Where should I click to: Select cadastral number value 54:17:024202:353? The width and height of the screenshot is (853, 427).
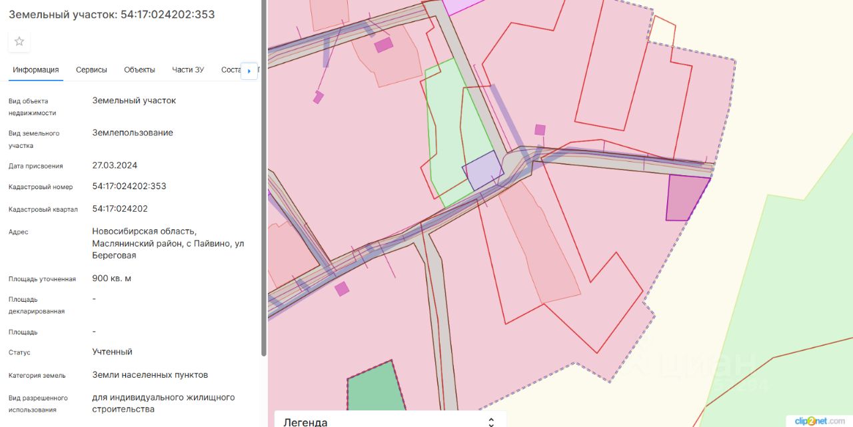[x=129, y=186]
